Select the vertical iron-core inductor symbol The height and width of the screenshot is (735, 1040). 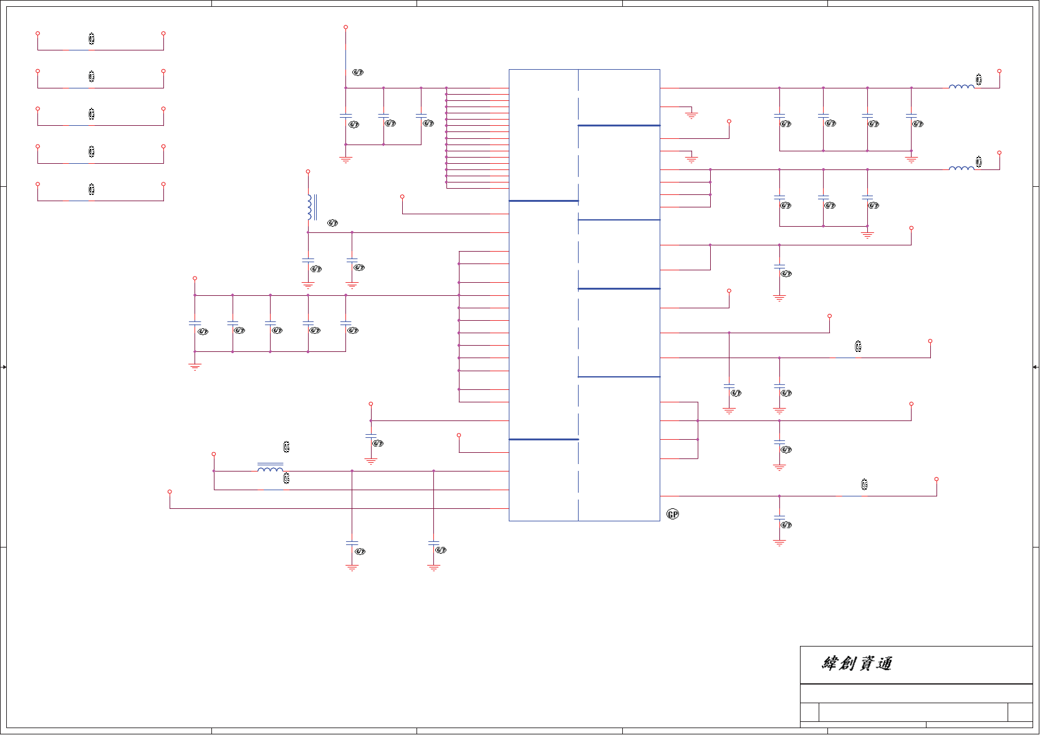pyautogui.click(x=311, y=207)
